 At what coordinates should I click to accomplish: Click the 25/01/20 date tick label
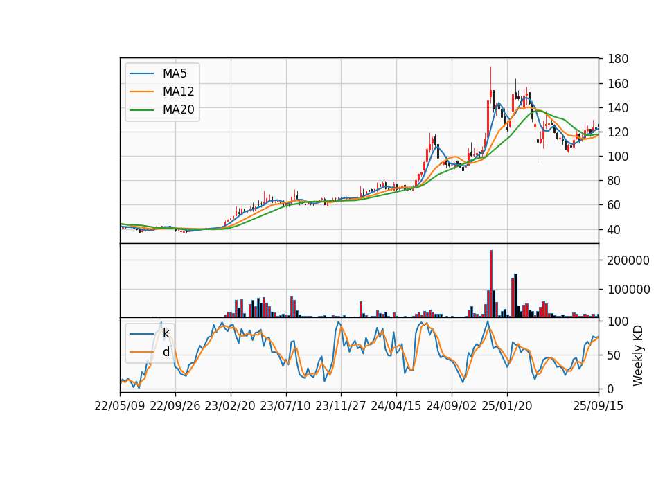coord(507,406)
